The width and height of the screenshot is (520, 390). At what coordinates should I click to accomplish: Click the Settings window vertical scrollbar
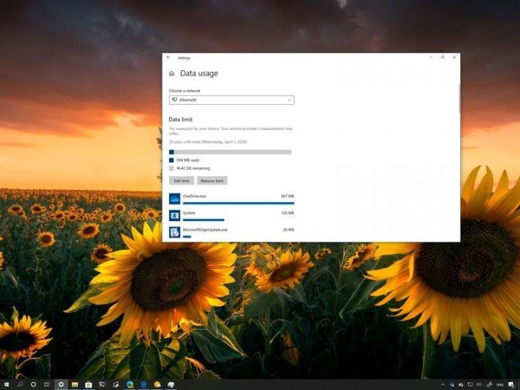point(459,99)
